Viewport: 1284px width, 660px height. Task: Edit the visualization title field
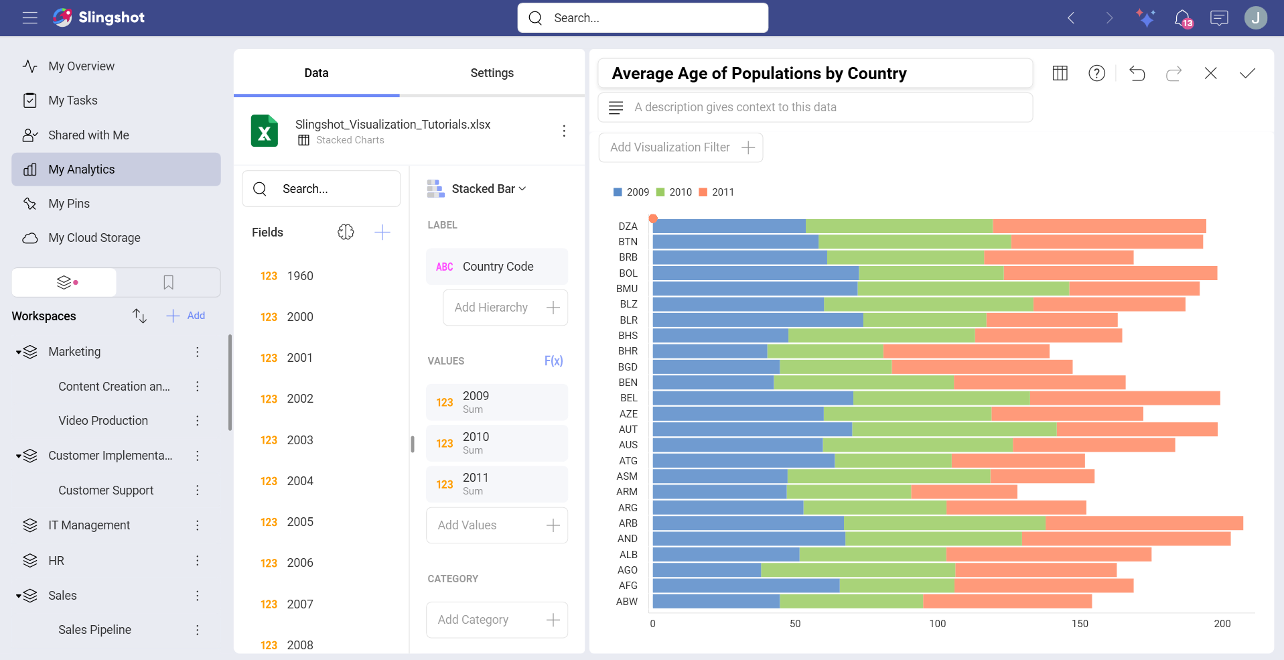(815, 73)
